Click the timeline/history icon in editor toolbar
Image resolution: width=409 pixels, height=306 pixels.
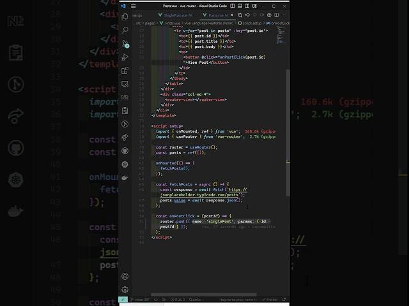point(269,15)
